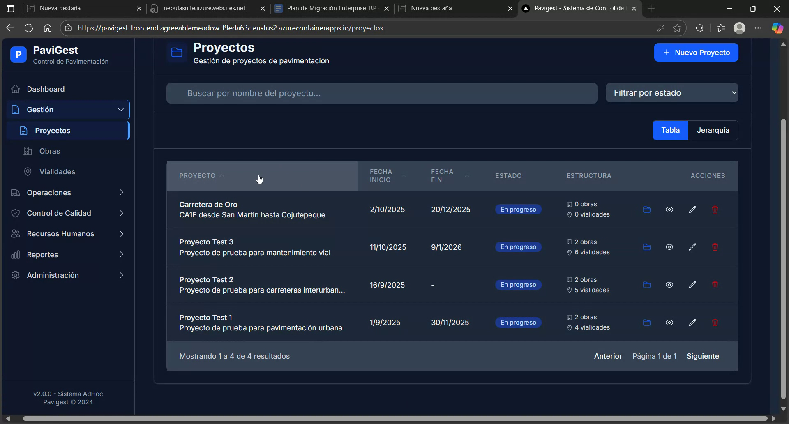Edit Proyecto Test 3 with the pencil icon
Viewport: 789px width, 424px height.
tap(692, 247)
